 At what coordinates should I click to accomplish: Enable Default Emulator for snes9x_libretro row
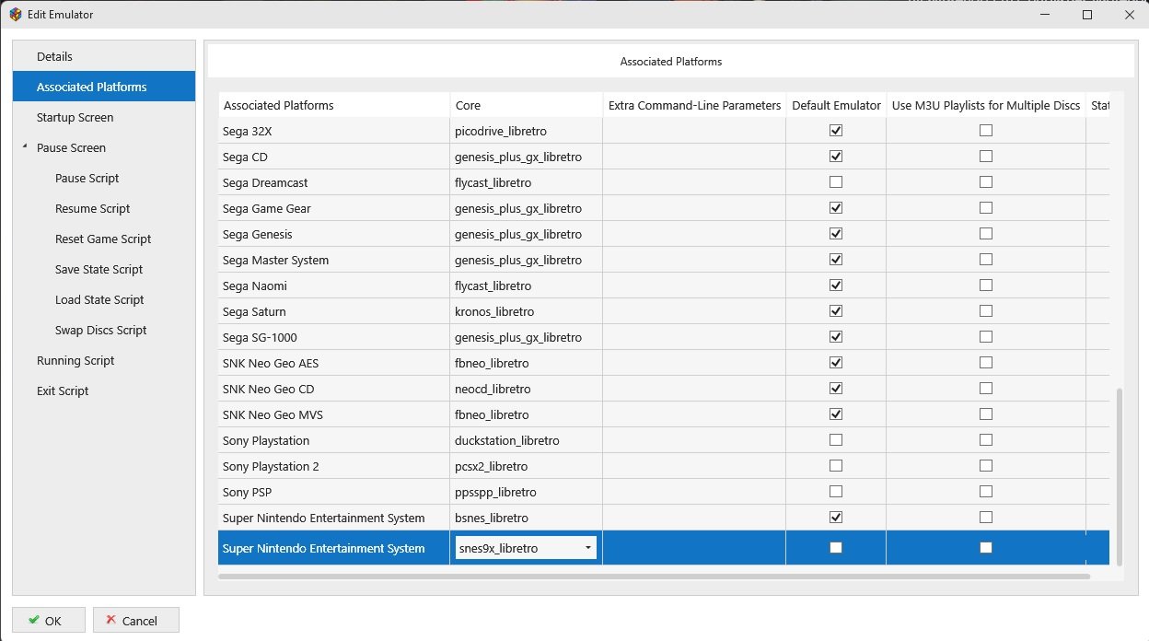tap(836, 548)
